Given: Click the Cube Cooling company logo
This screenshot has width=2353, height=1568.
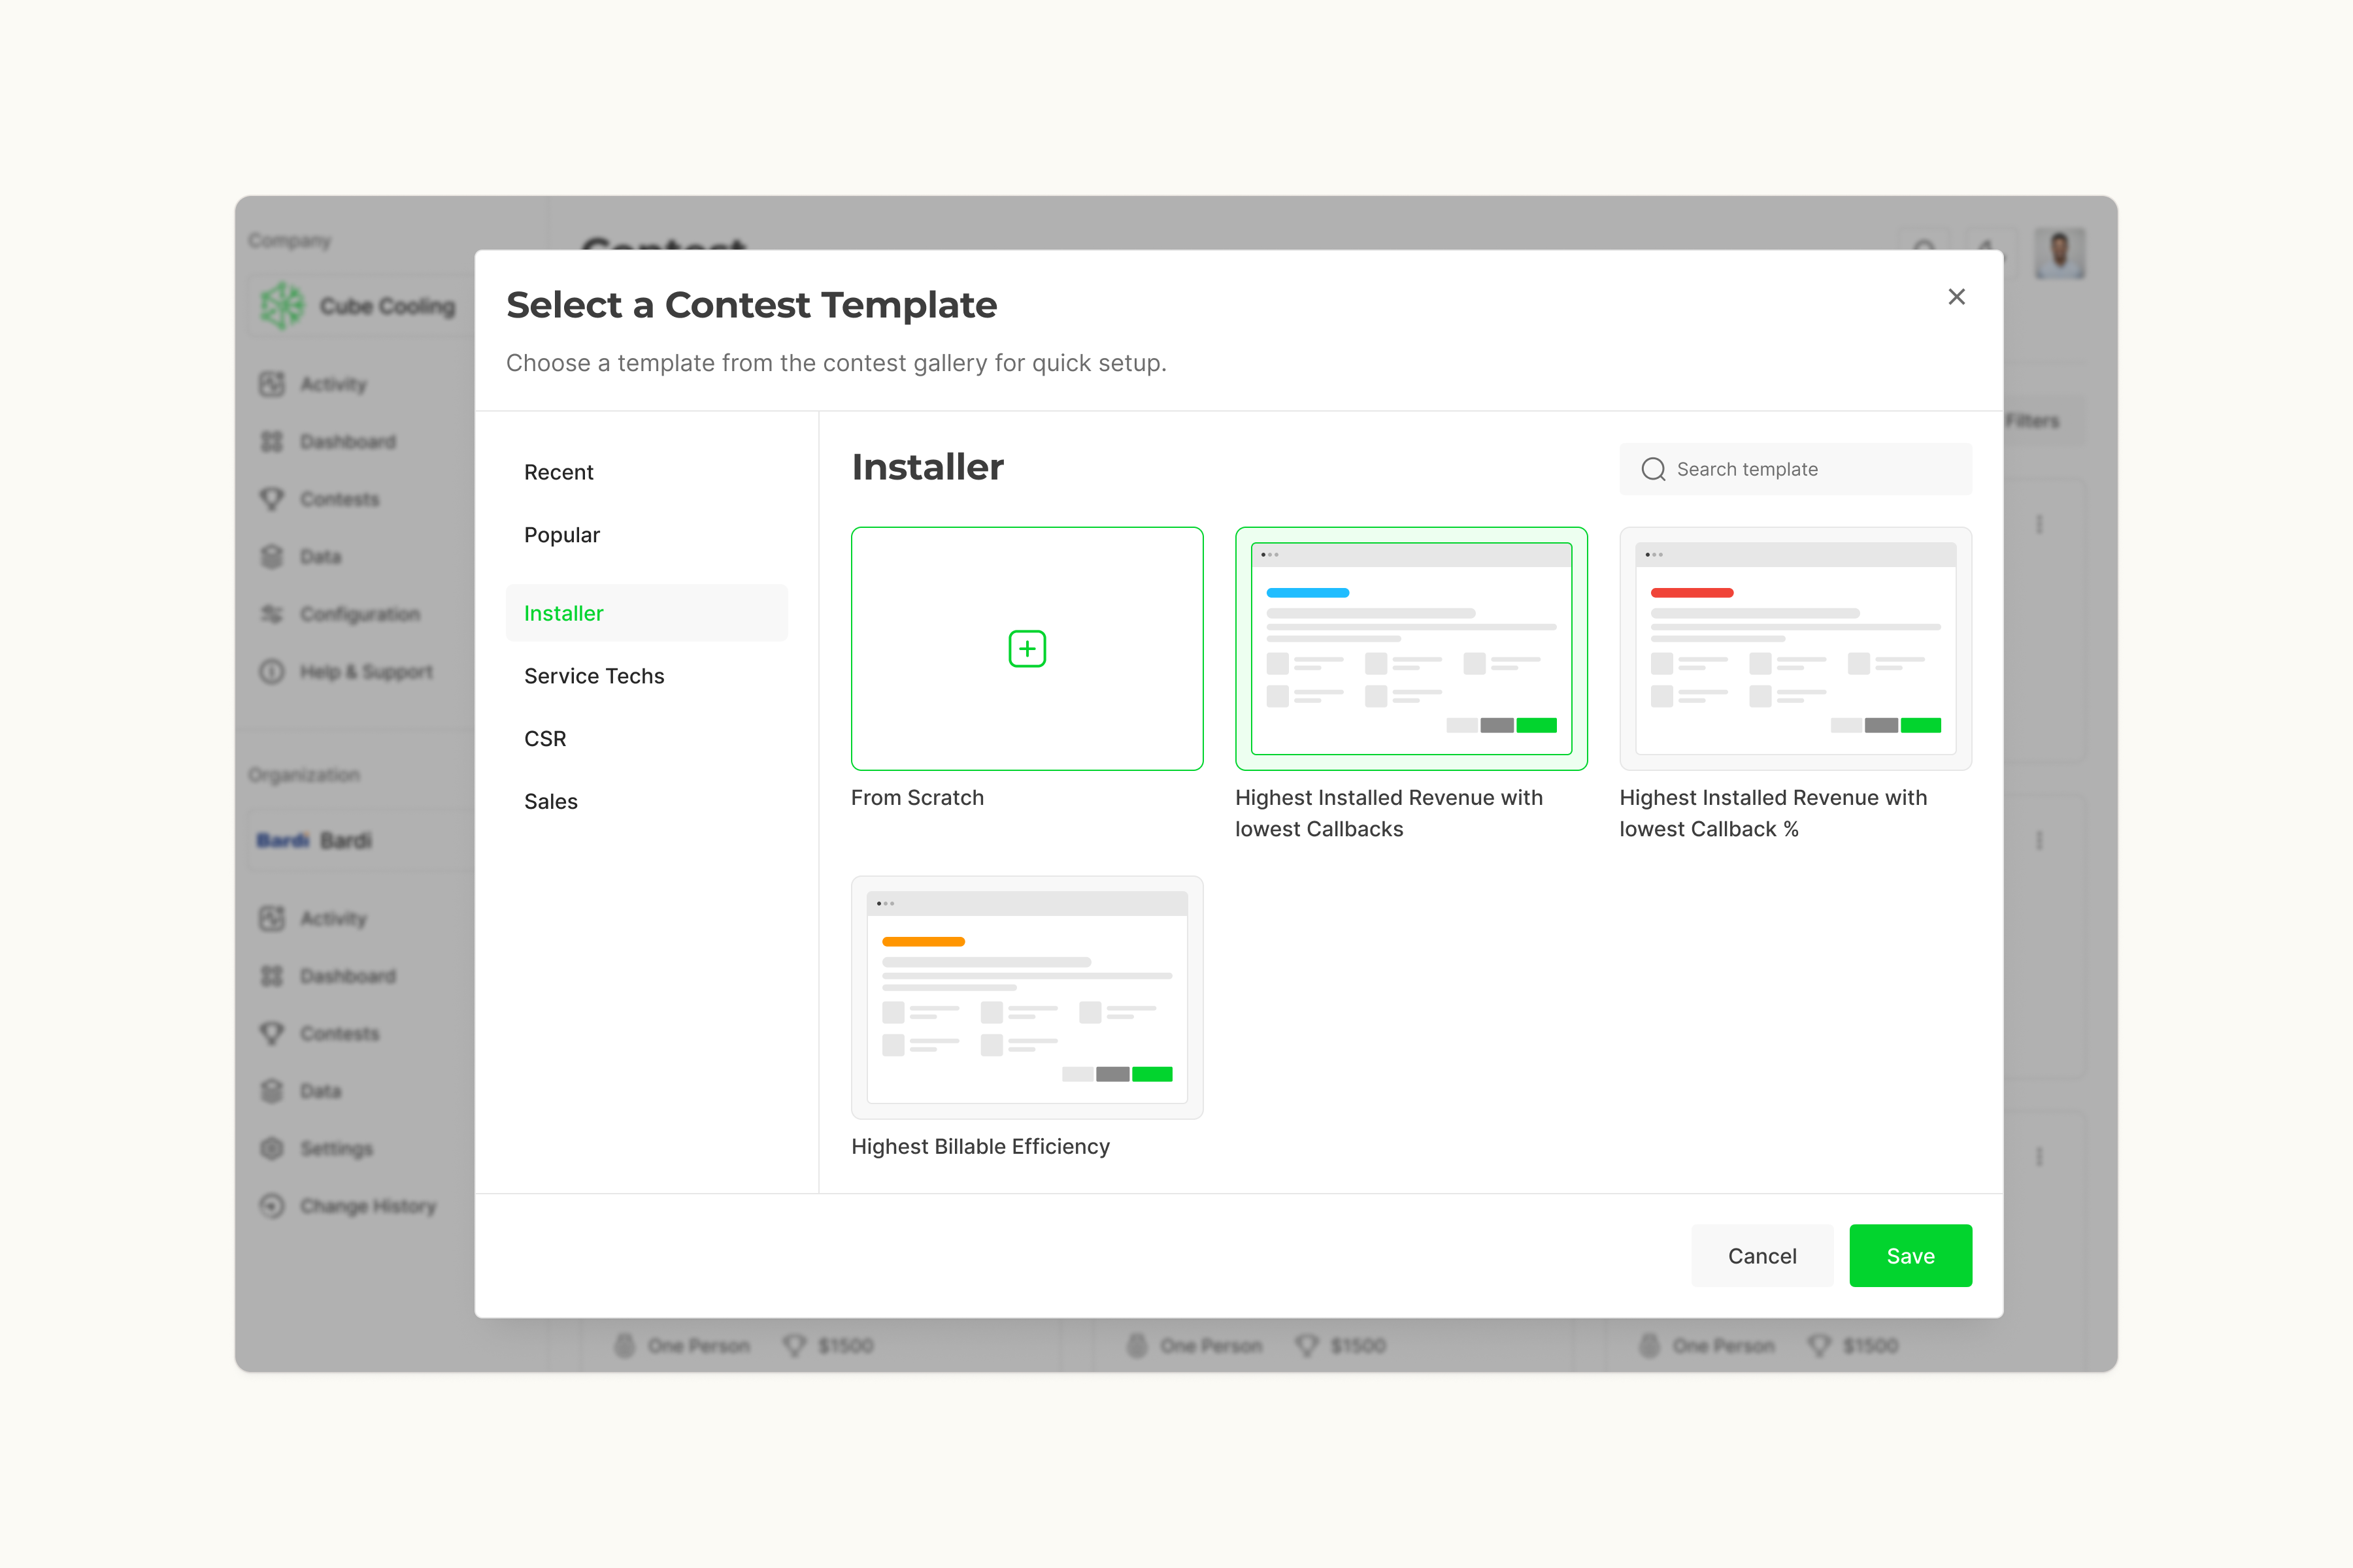Looking at the screenshot, I should click(282, 306).
